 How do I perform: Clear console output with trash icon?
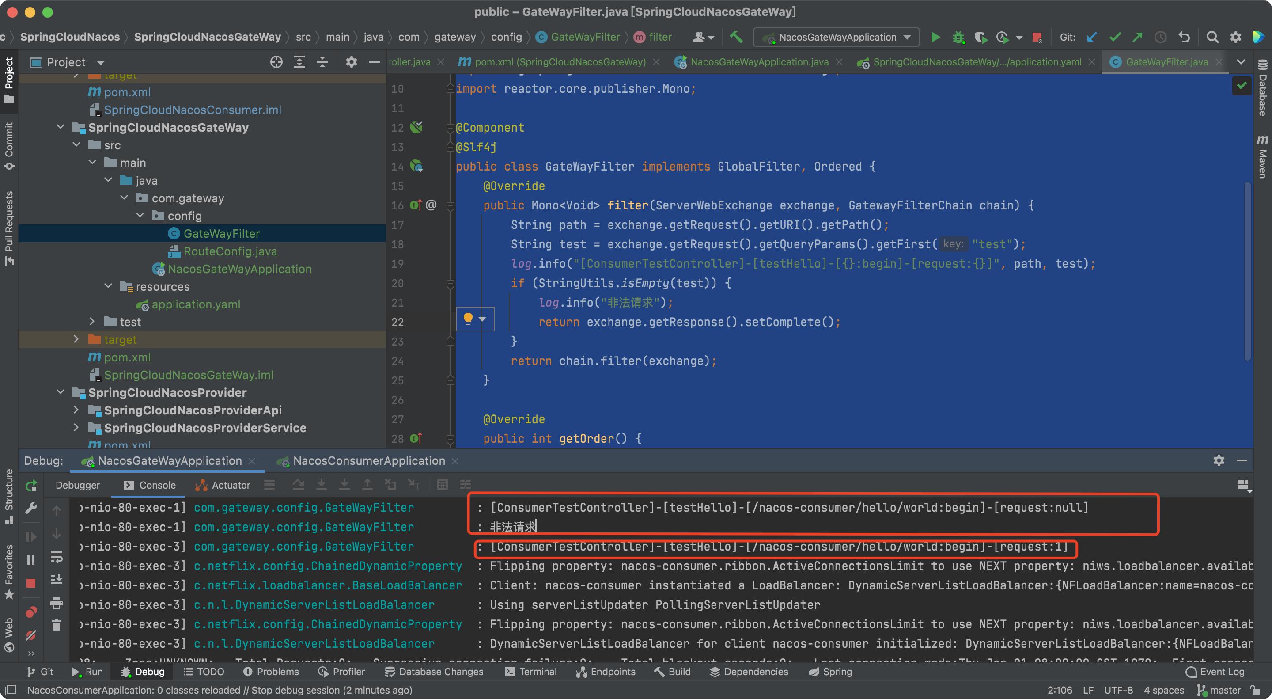point(57,625)
